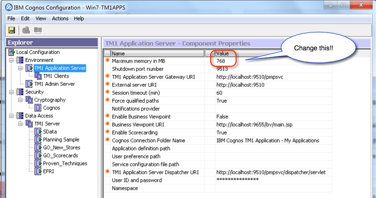Click the Business Viewpoint URI value
The height and width of the screenshot is (198, 376).
[254, 125]
